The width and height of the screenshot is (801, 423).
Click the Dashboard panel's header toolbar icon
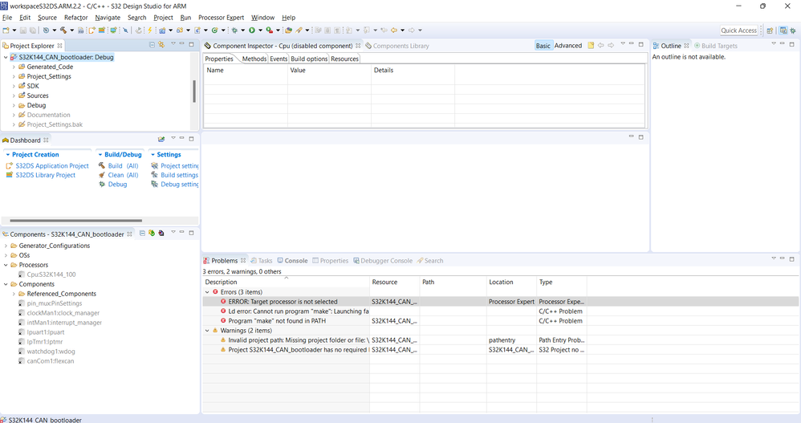pyautogui.click(x=161, y=139)
